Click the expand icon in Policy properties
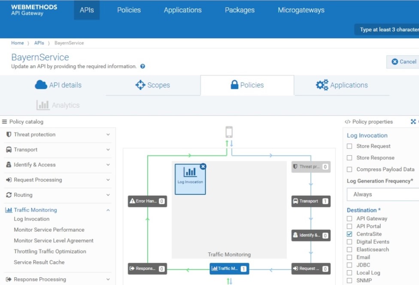 coord(413,122)
